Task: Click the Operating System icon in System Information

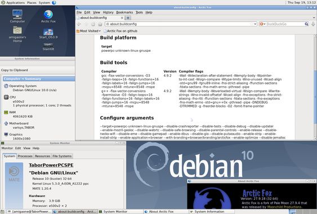Action: click(x=6, y=86)
